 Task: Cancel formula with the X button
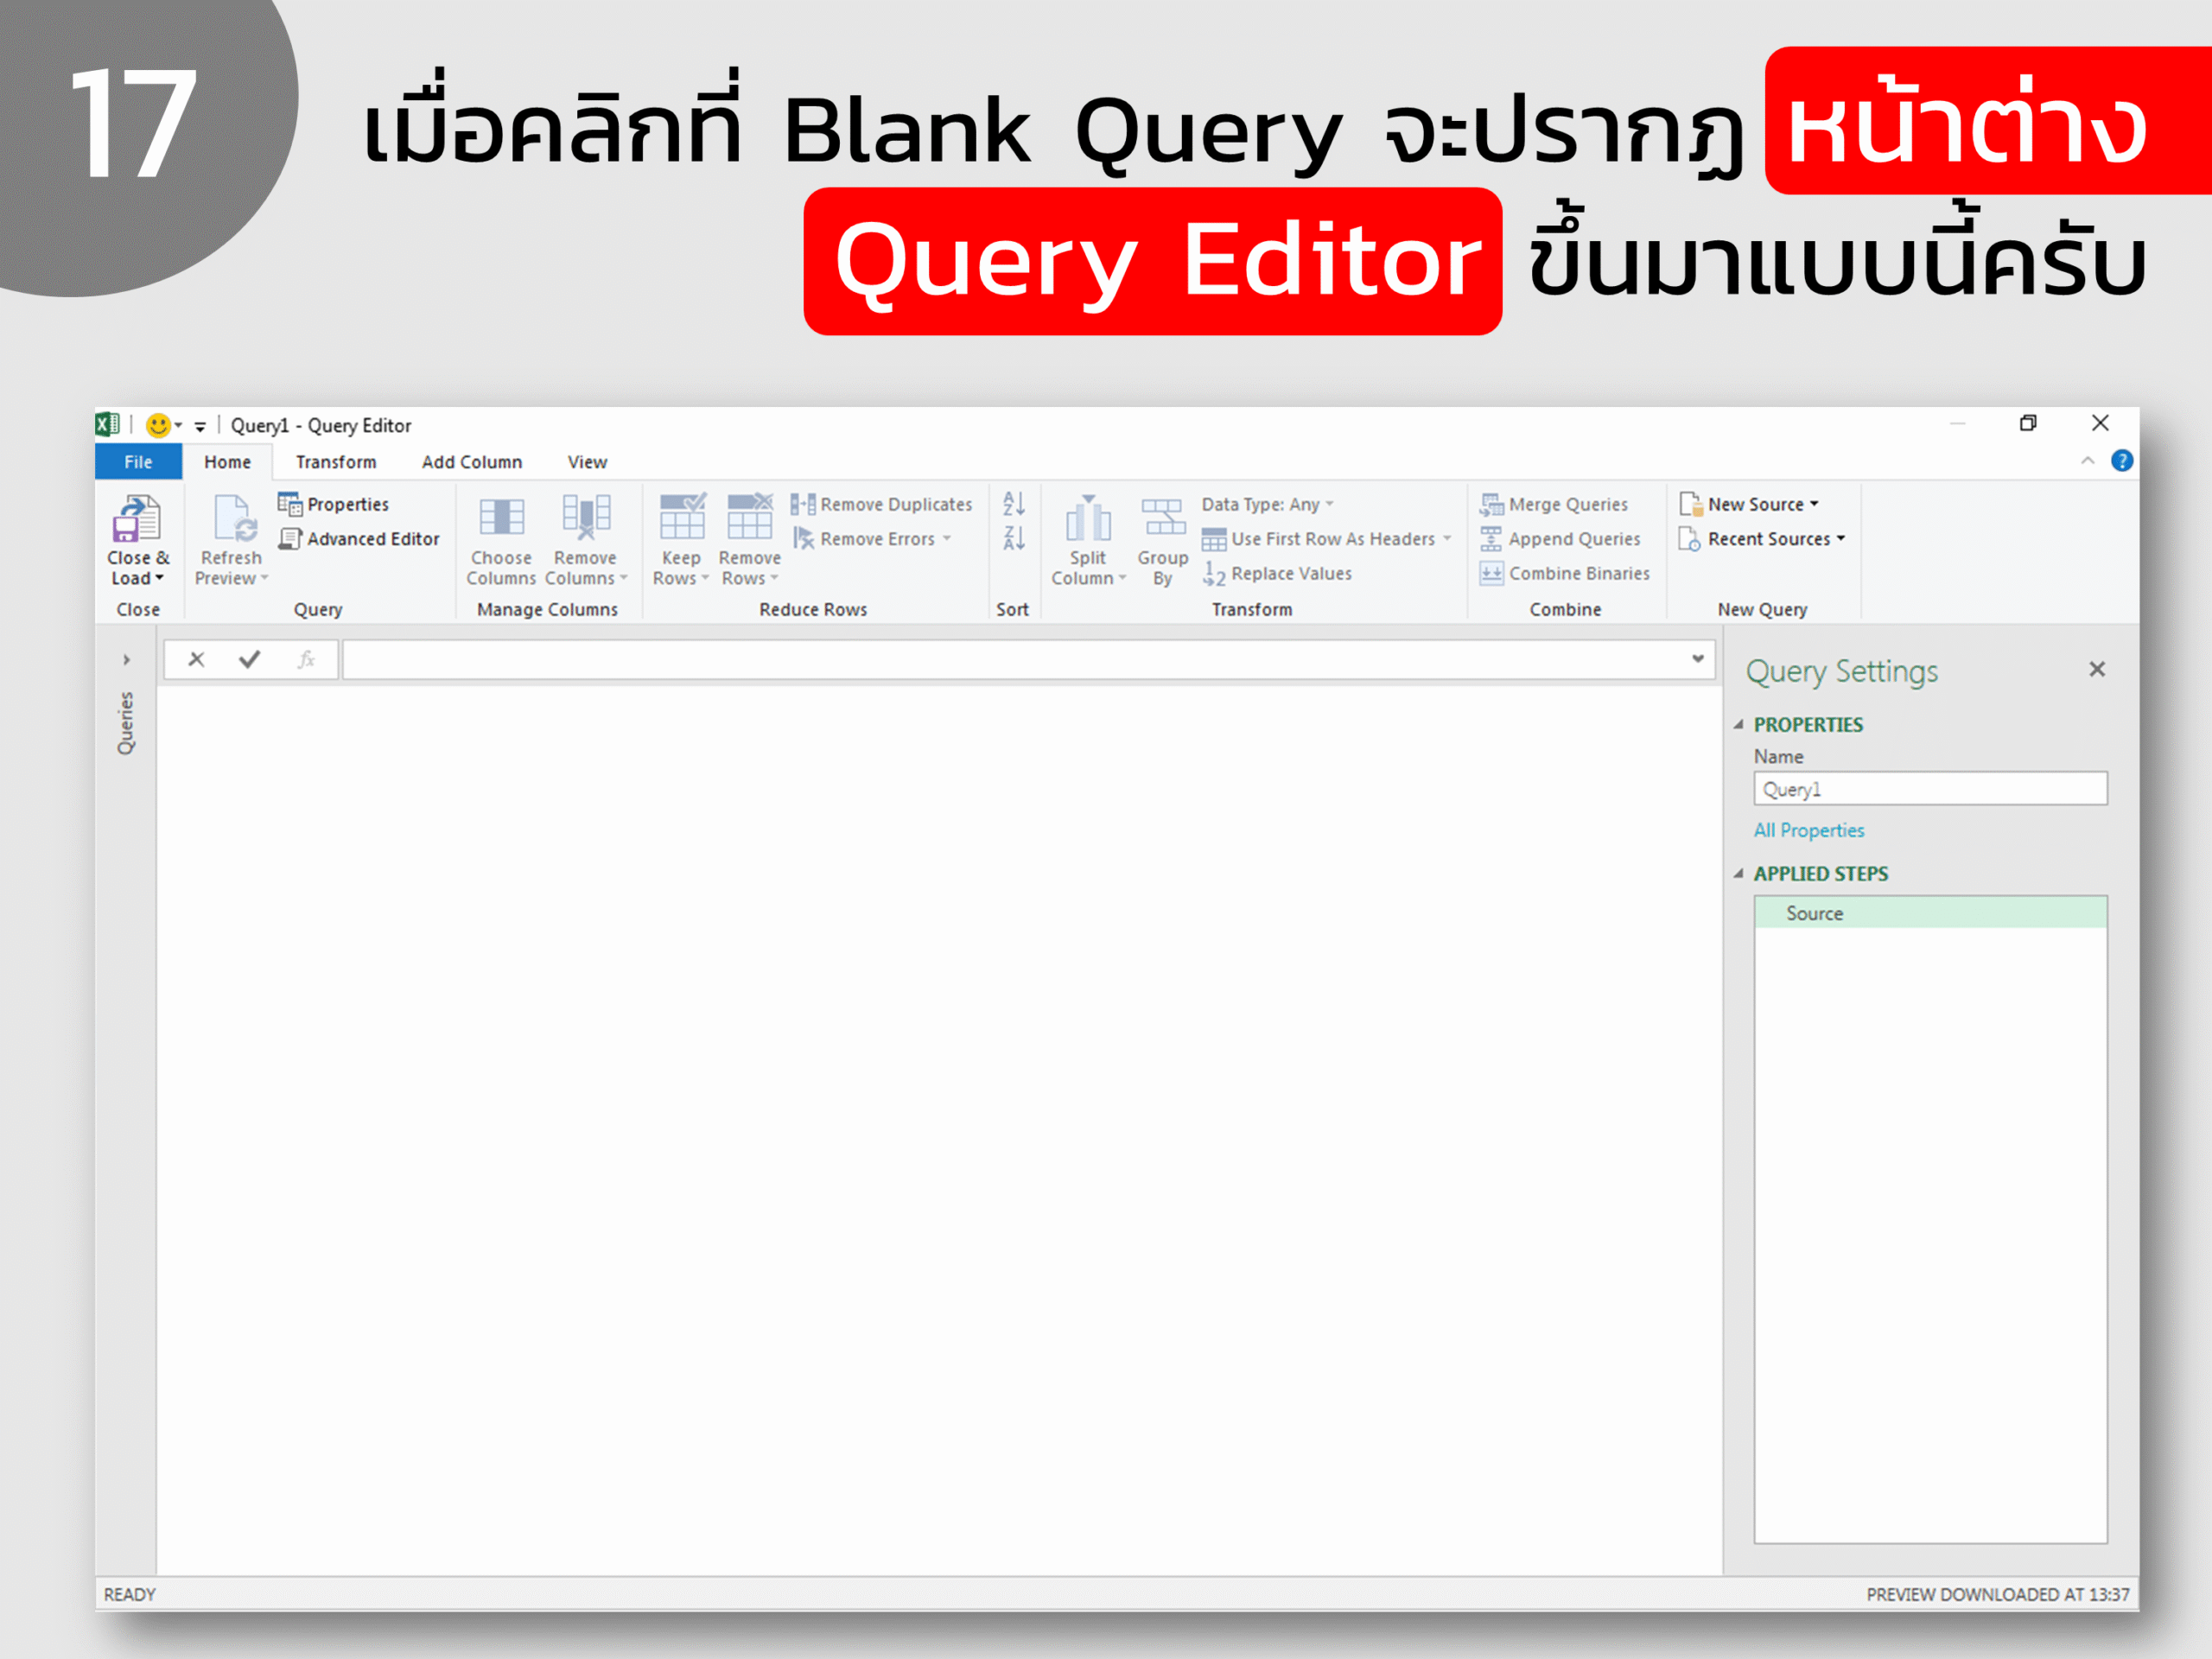[x=196, y=659]
